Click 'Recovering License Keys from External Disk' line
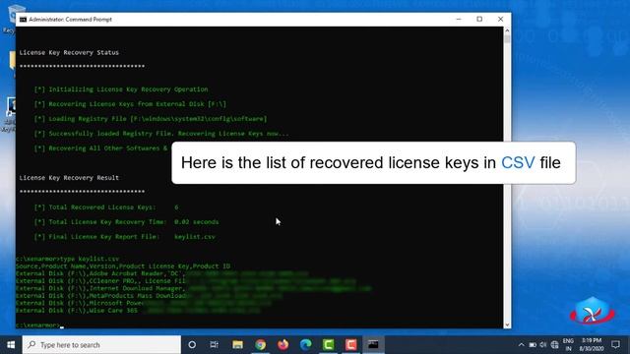The width and height of the screenshot is (630, 354). 130,104
